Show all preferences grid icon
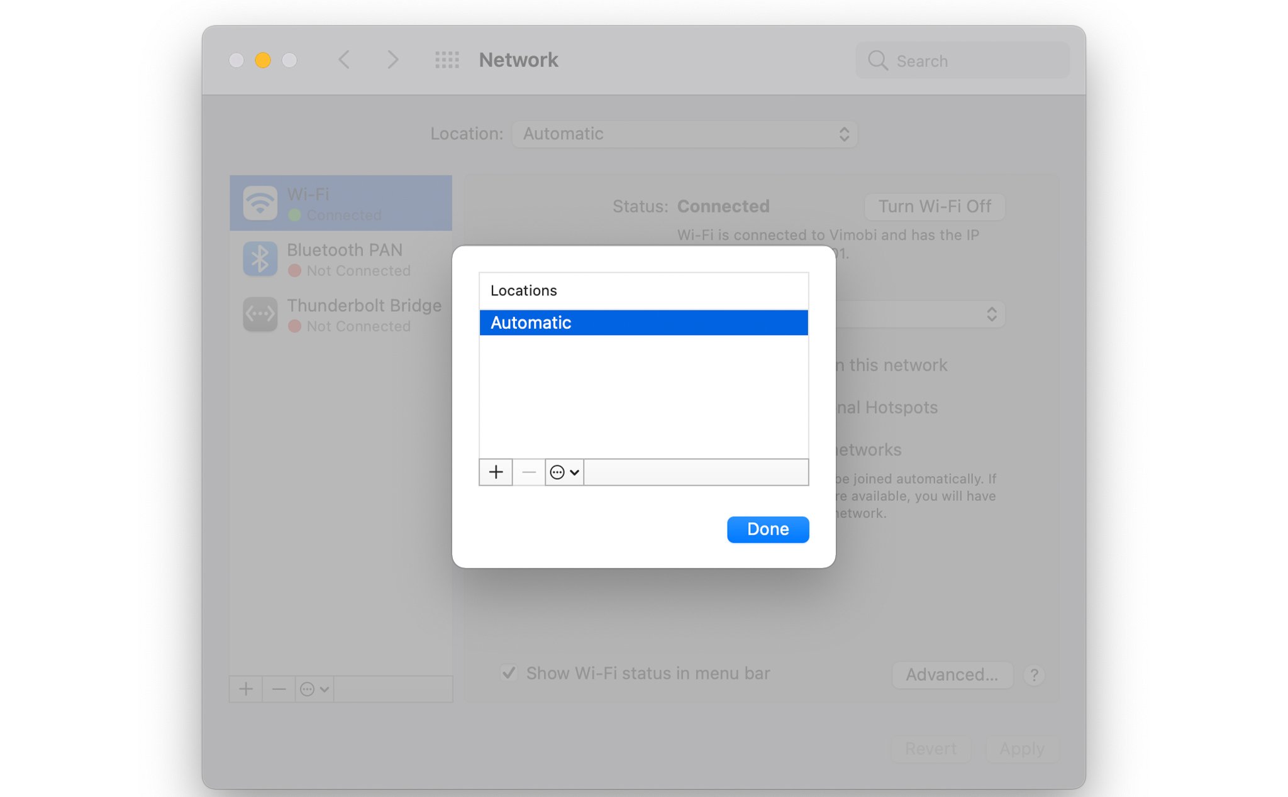 [447, 60]
